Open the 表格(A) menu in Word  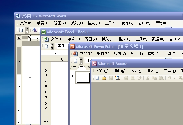click(127, 23)
